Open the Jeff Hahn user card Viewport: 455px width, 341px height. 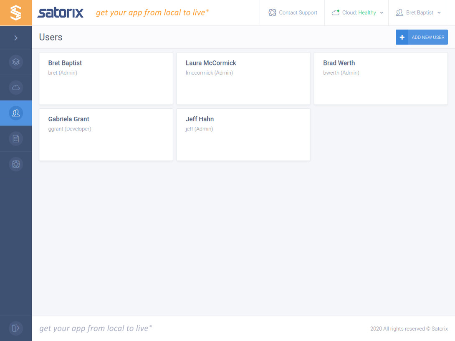click(243, 134)
